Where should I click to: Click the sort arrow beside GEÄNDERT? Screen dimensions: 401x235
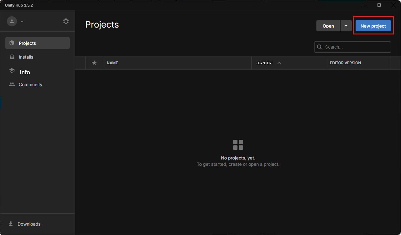tap(279, 63)
